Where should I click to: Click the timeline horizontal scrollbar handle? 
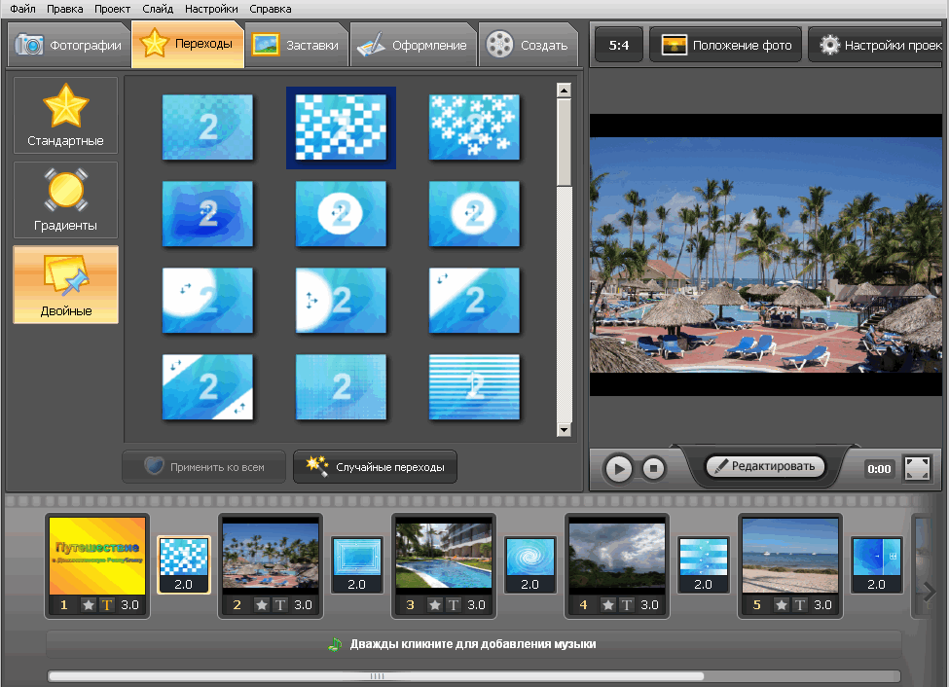pos(376,675)
